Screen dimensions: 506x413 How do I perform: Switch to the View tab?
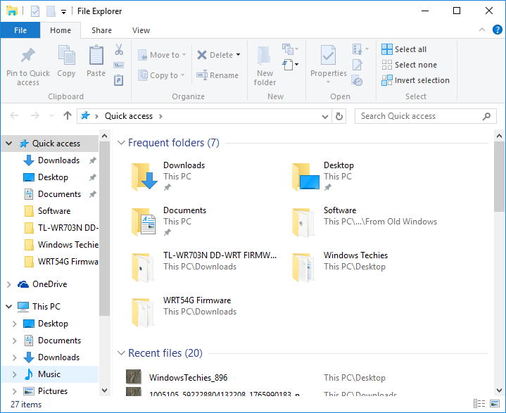[x=141, y=30]
